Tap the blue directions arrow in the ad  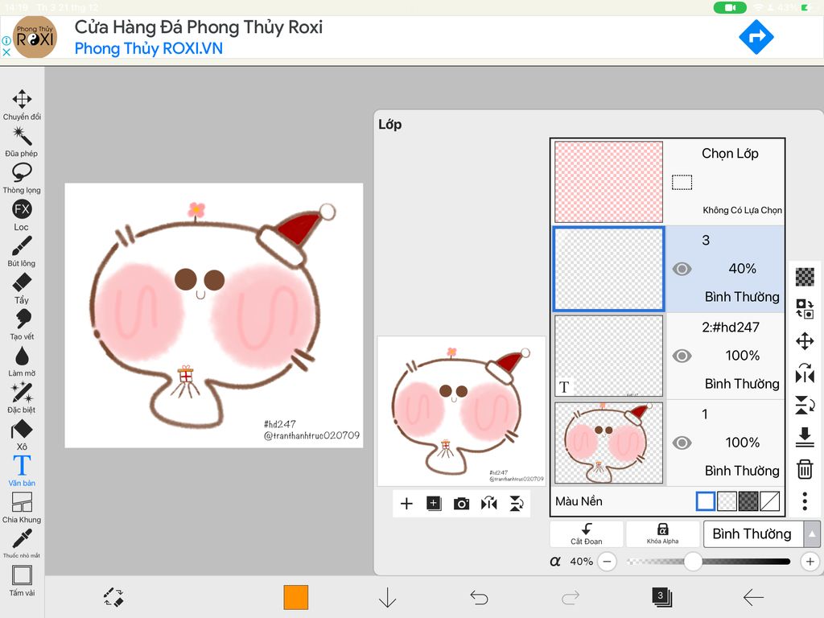tap(756, 37)
